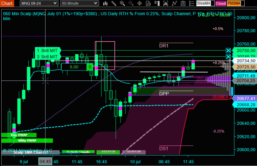Click the DS1 pivot label
This screenshot has width=257, height=166.
pyautogui.click(x=164, y=149)
